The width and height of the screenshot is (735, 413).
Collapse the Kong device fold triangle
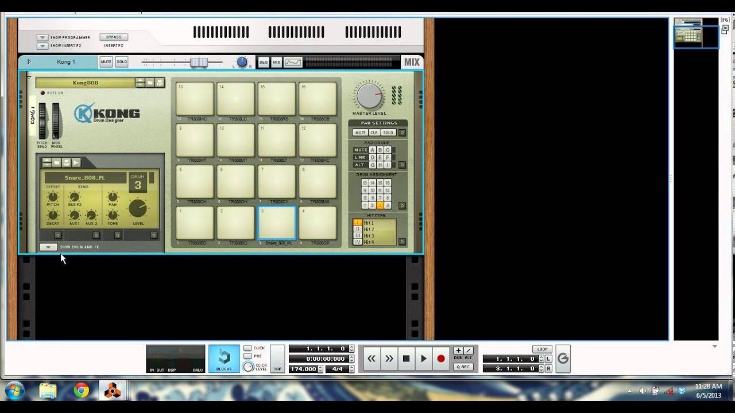(x=29, y=77)
